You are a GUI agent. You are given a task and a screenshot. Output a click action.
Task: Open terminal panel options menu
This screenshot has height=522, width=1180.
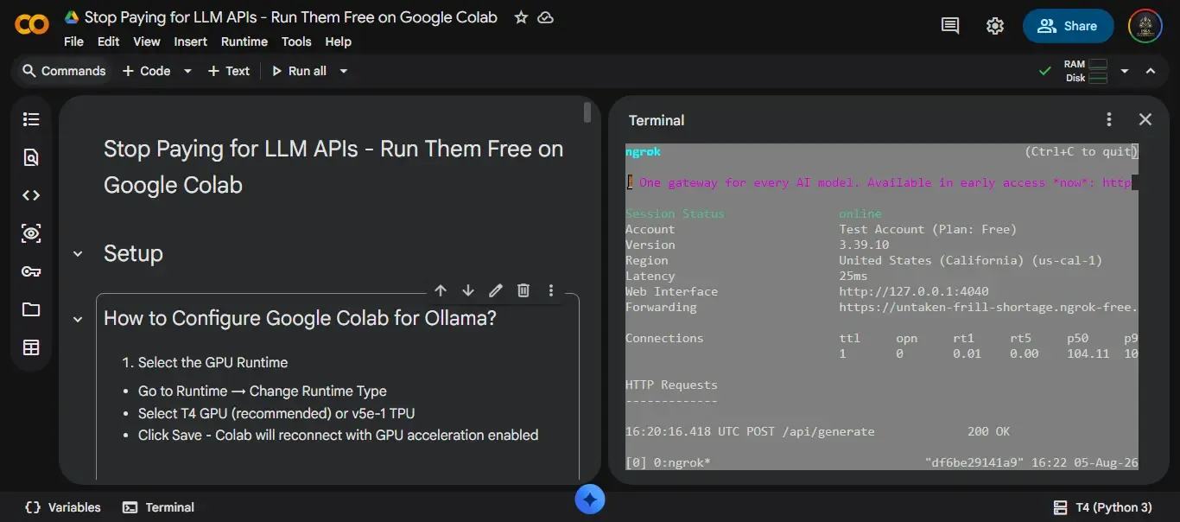(x=1109, y=120)
